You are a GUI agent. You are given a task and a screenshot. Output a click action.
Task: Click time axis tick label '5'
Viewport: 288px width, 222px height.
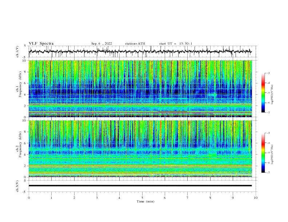pyautogui.click(x=142, y=198)
